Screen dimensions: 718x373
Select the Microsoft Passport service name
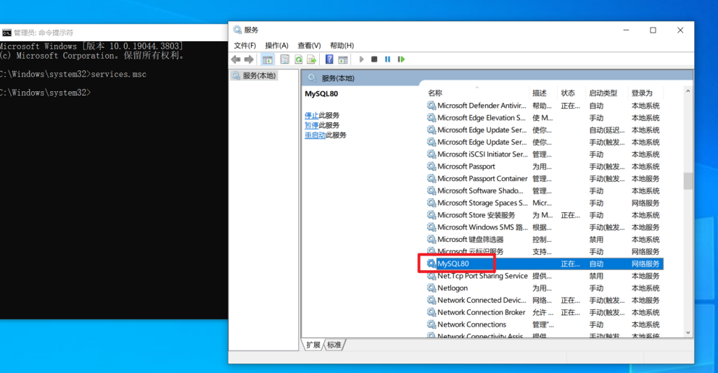coord(466,167)
